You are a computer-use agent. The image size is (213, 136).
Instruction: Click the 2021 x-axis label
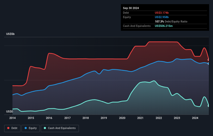pyautogui.click(x=140, y=118)
